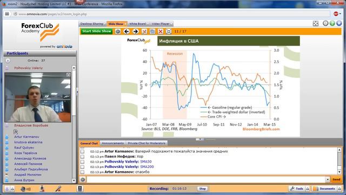Expand the Tools menu arrow
346x195 pixels.
(308, 189)
